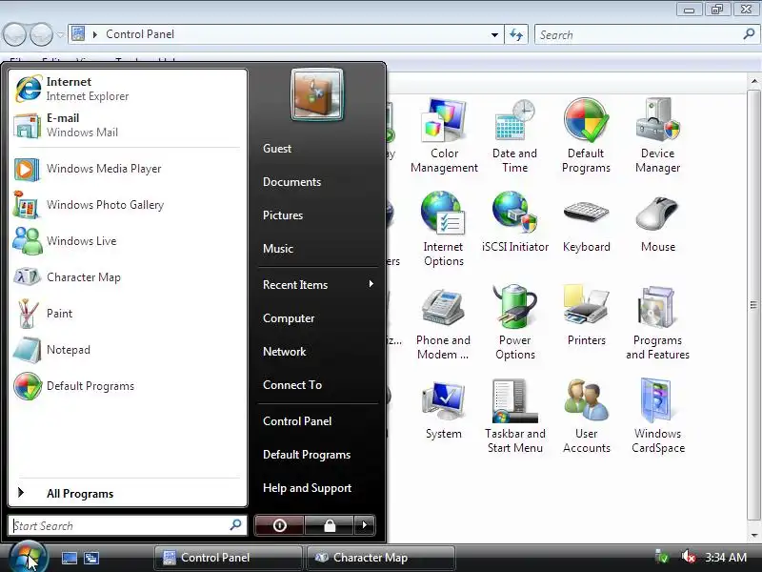Click the muted volume tray icon
Viewport: 762px width, 572px height.
pos(688,557)
